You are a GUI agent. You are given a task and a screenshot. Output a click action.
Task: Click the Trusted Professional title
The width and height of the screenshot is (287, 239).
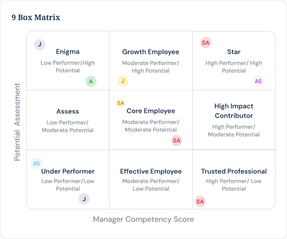coord(234,171)
